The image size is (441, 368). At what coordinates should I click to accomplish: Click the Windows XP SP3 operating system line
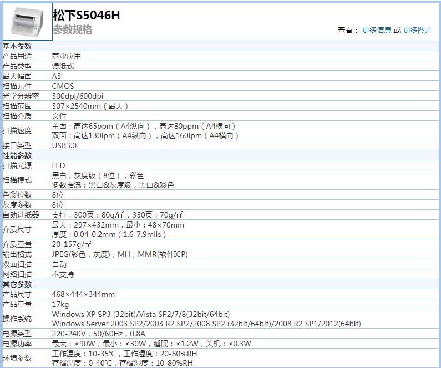point(141,314)
